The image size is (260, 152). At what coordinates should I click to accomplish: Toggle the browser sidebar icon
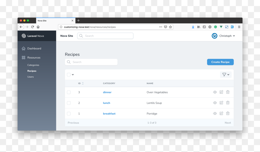point(204,27)
